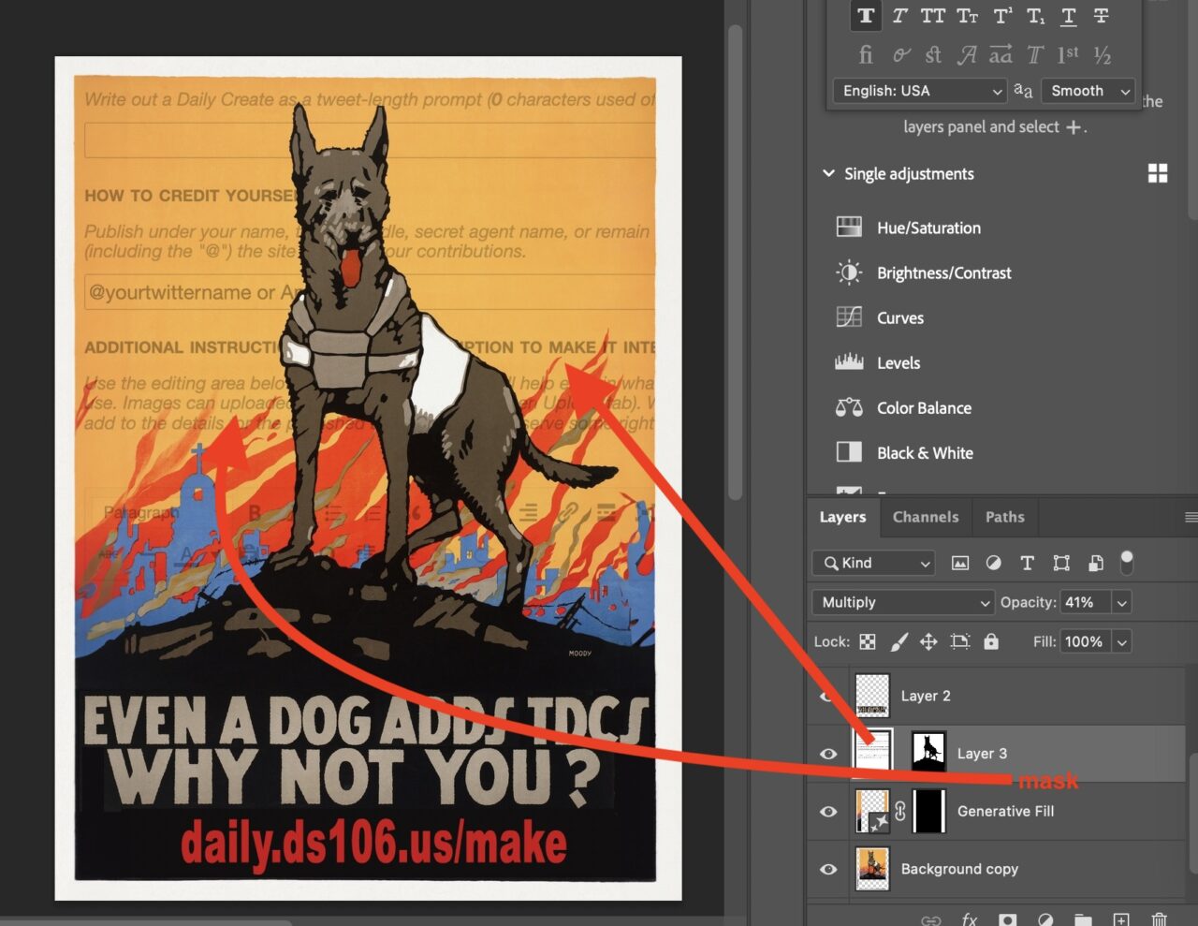1198x926 pixels.
Task: Add a layer mask icon
Action: click(1007, 919)
